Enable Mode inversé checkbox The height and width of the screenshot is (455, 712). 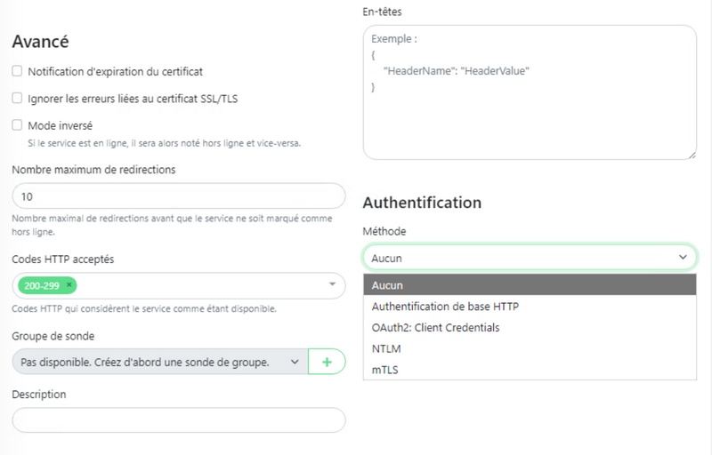pyautogui.click(x=17, y=126)
